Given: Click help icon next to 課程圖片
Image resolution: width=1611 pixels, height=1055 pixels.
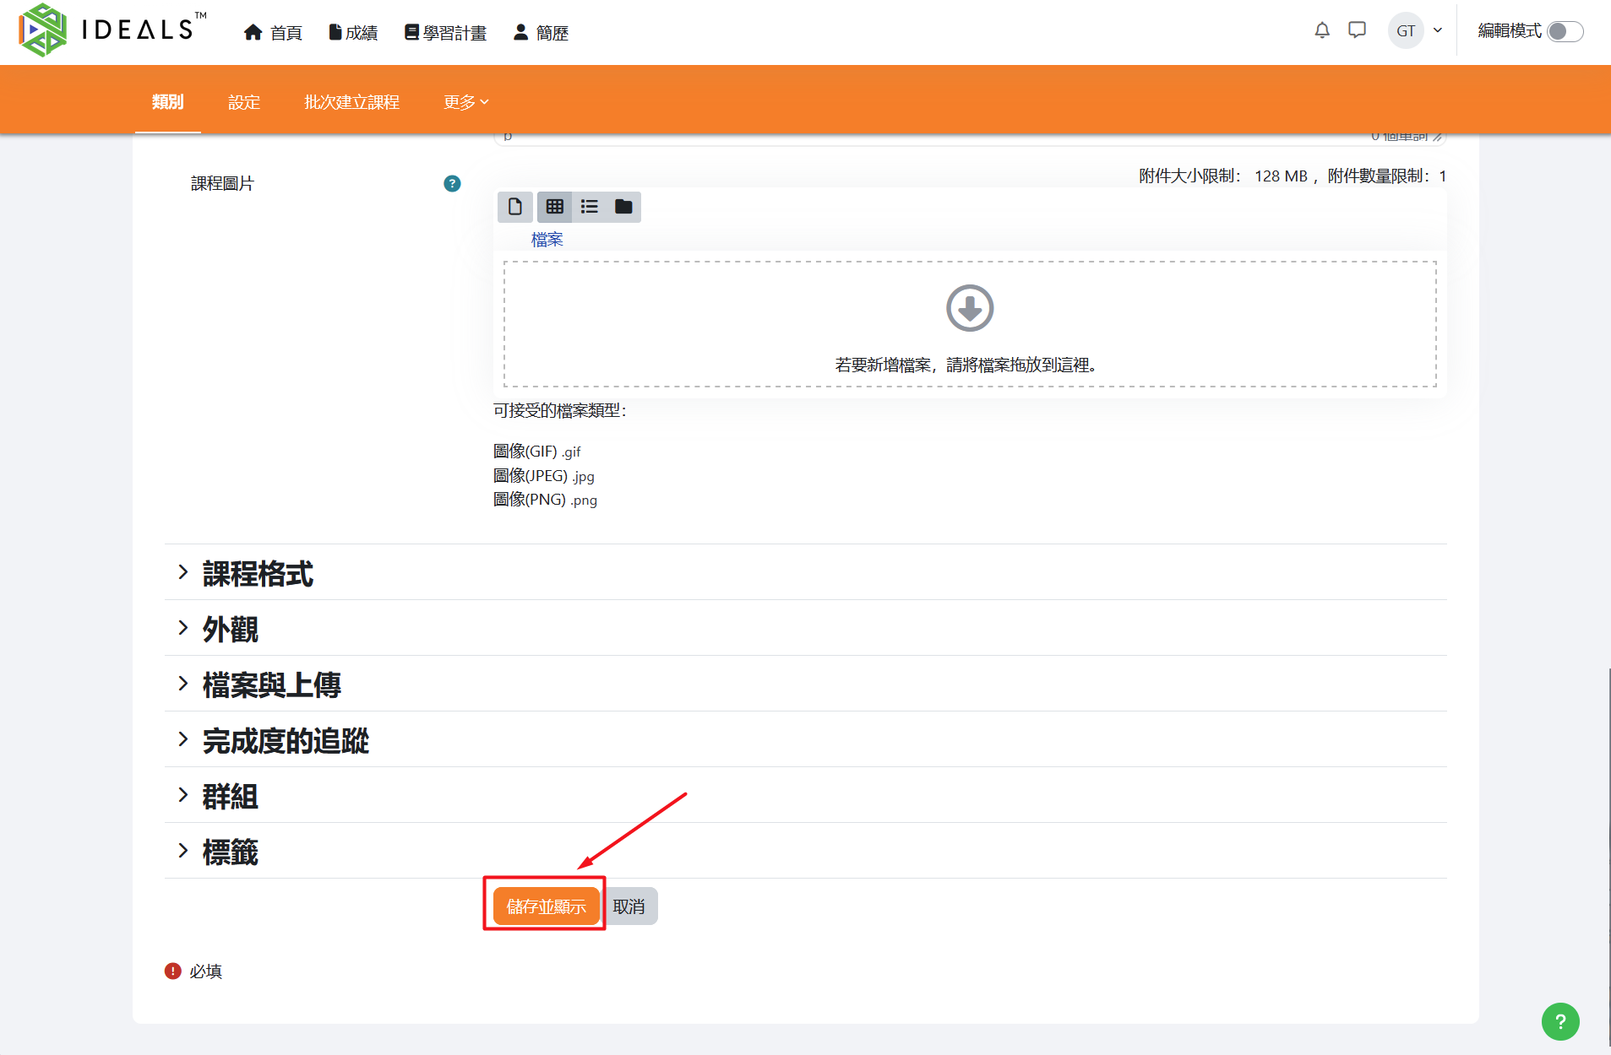Looking at the screenshot, I should point(452,184).
